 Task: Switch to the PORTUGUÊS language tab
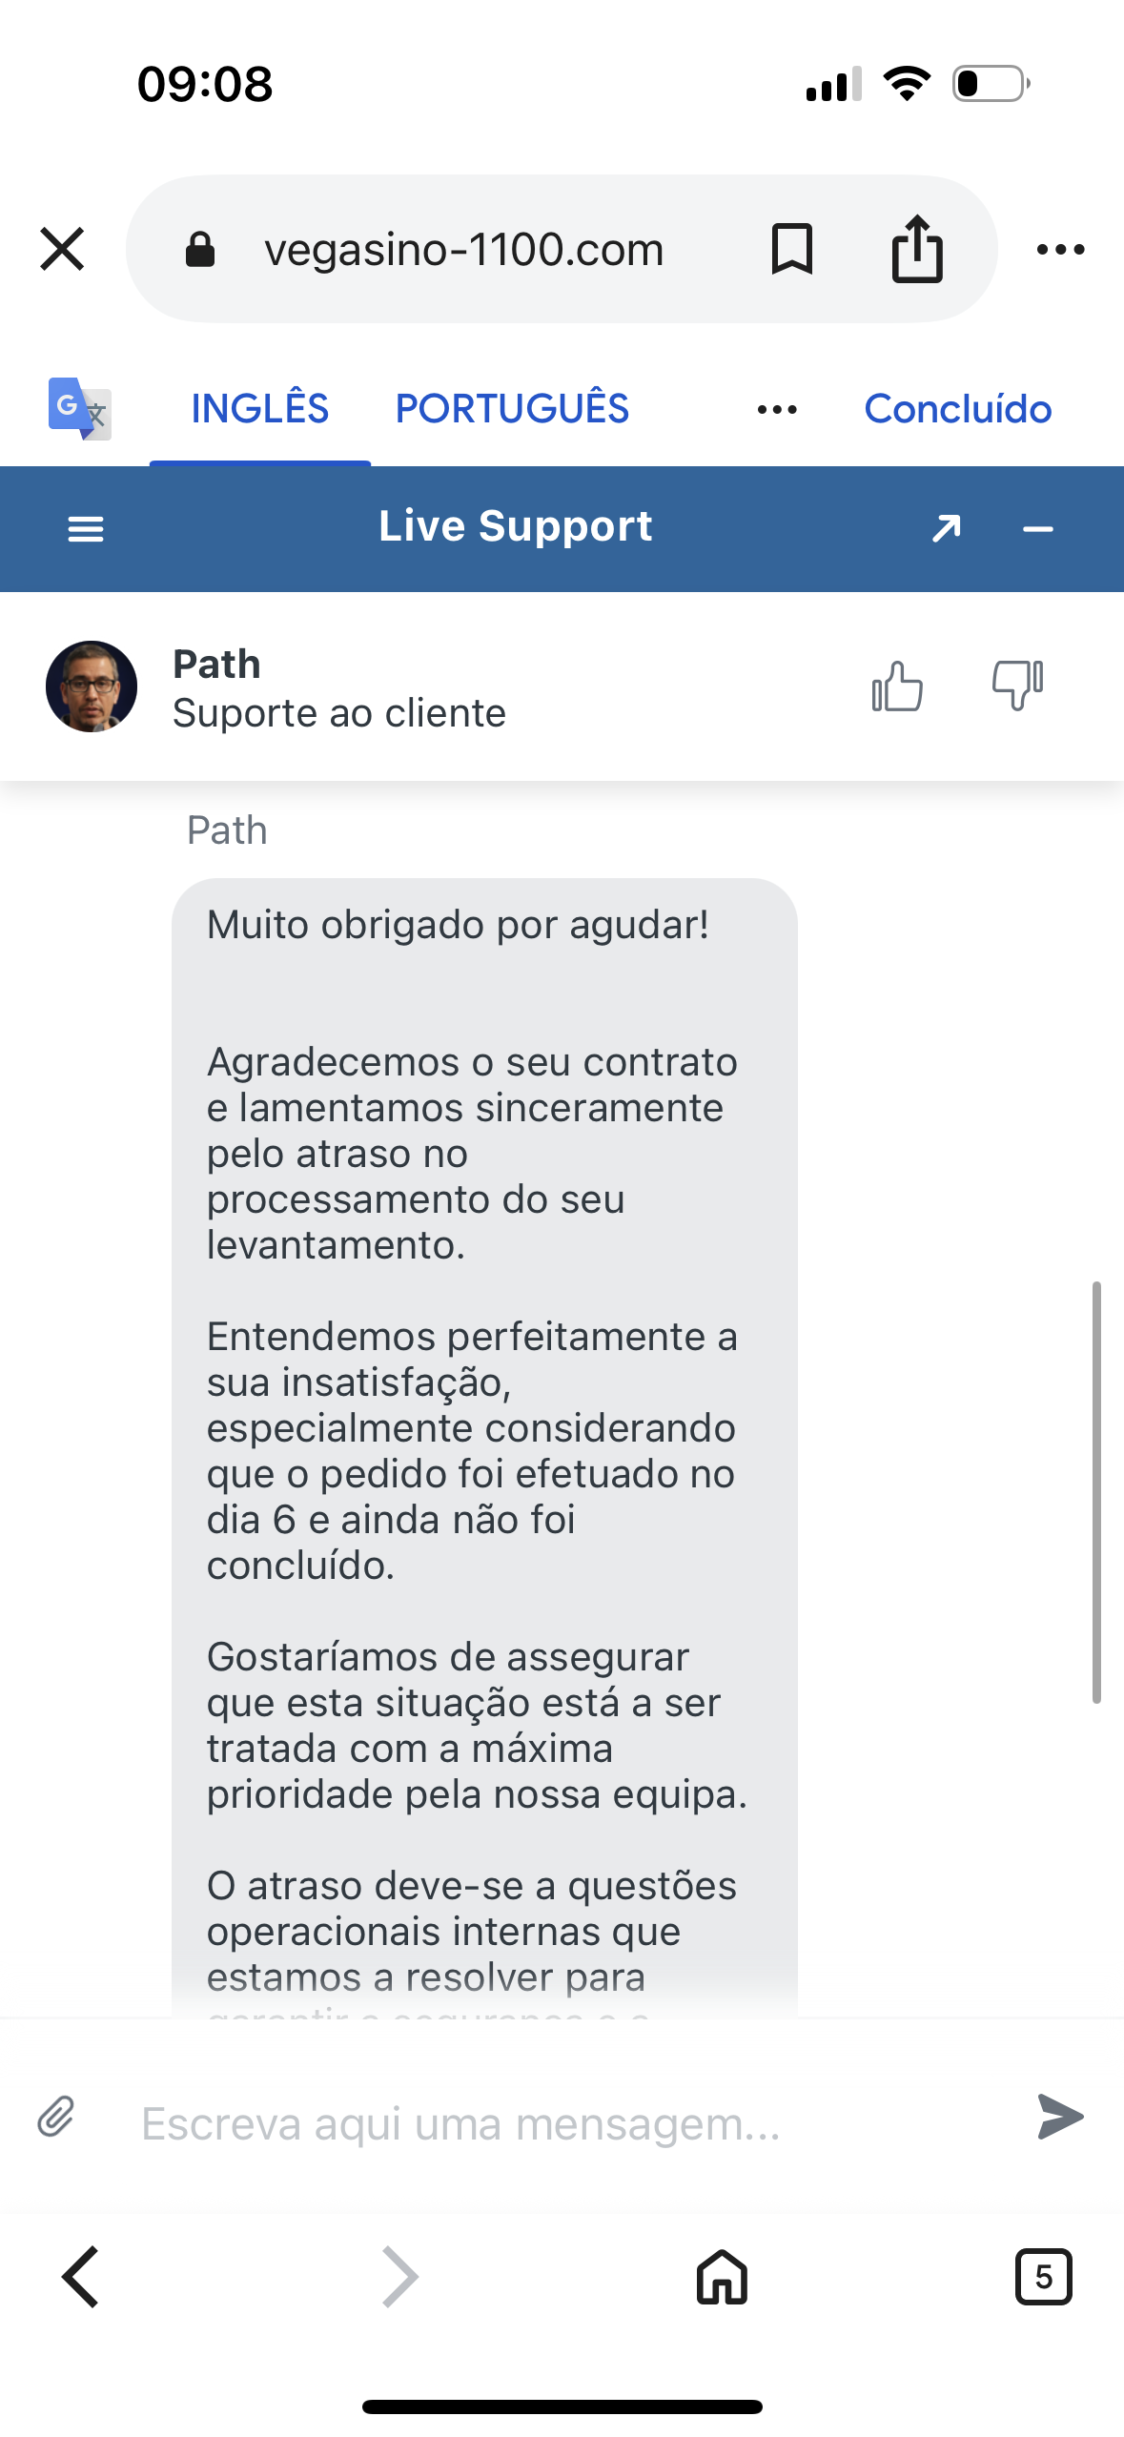(512, 409)
